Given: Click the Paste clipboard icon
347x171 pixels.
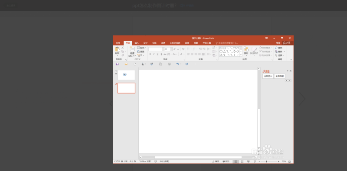Looking at the screenshot, I should 117,49.
